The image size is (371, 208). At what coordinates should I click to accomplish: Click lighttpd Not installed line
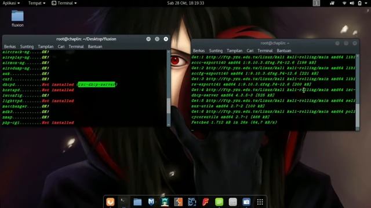pyautogui.click(x=38, y=101)
